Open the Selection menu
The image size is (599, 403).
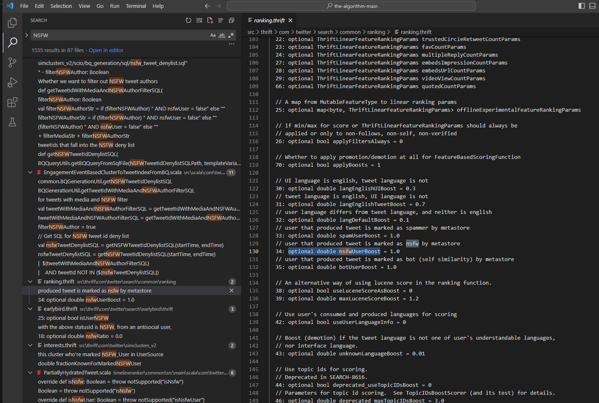[61, 6]
